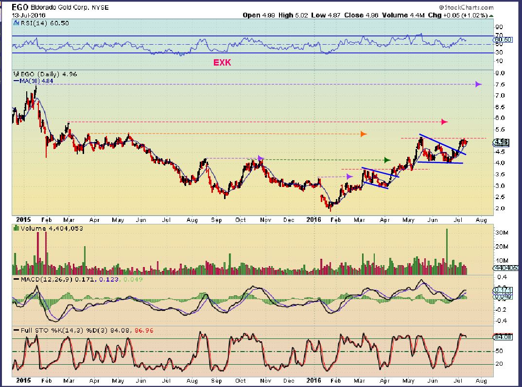Select the 4404053 volume tag on right axis
Viewport: 522px width, 387px height.
505,268
